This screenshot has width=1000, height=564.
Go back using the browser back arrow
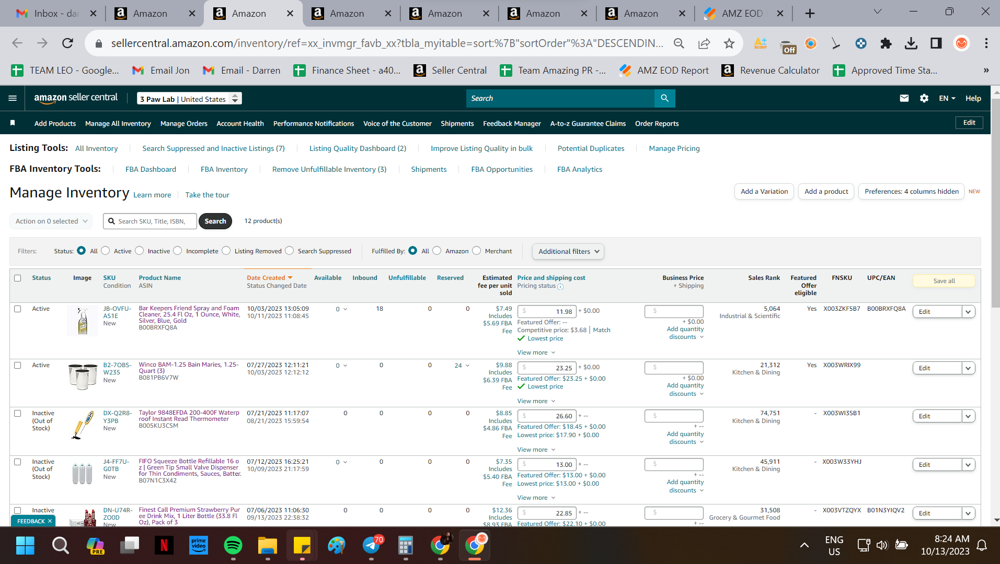click(17, 43)
